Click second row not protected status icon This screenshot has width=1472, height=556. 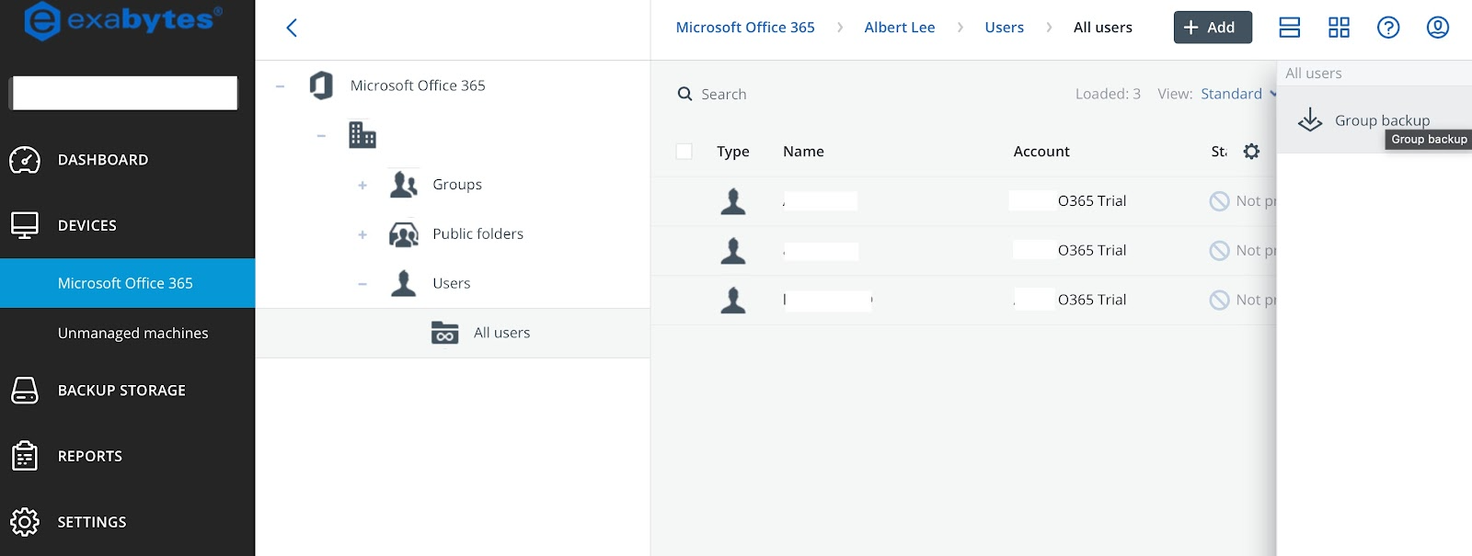coord(1220,251)
